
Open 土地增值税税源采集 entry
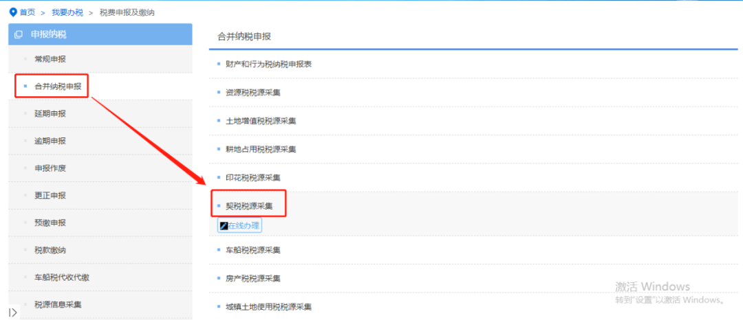(x=261, y=121)
